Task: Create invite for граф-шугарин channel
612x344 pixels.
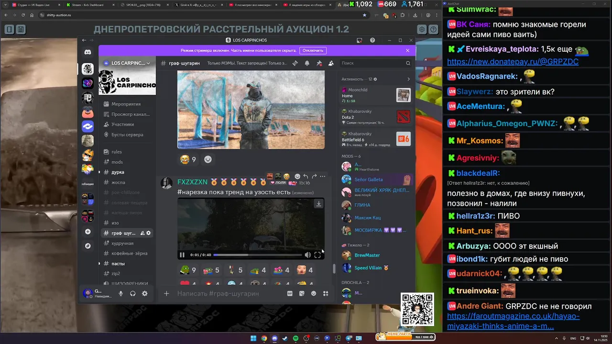Action: (x=142, y=233)
